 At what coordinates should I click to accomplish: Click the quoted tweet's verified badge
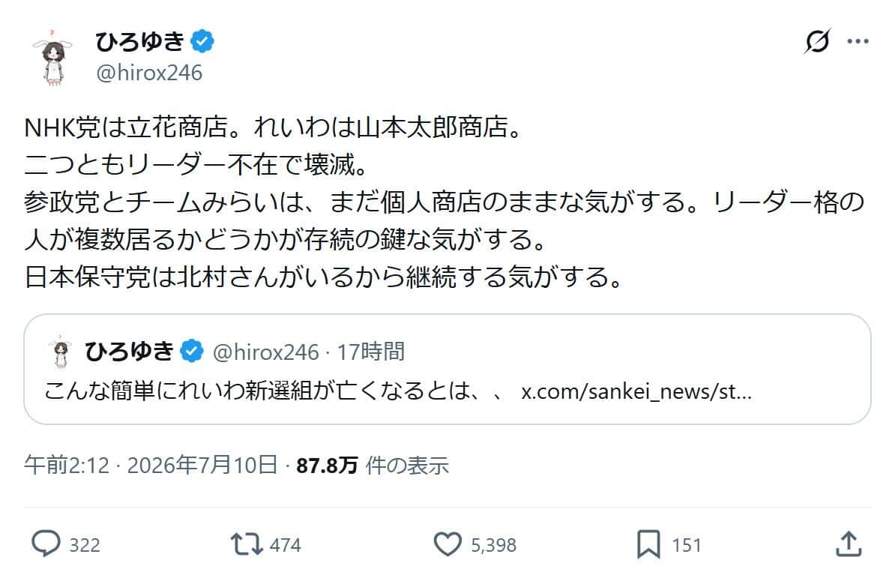[192, 351]
